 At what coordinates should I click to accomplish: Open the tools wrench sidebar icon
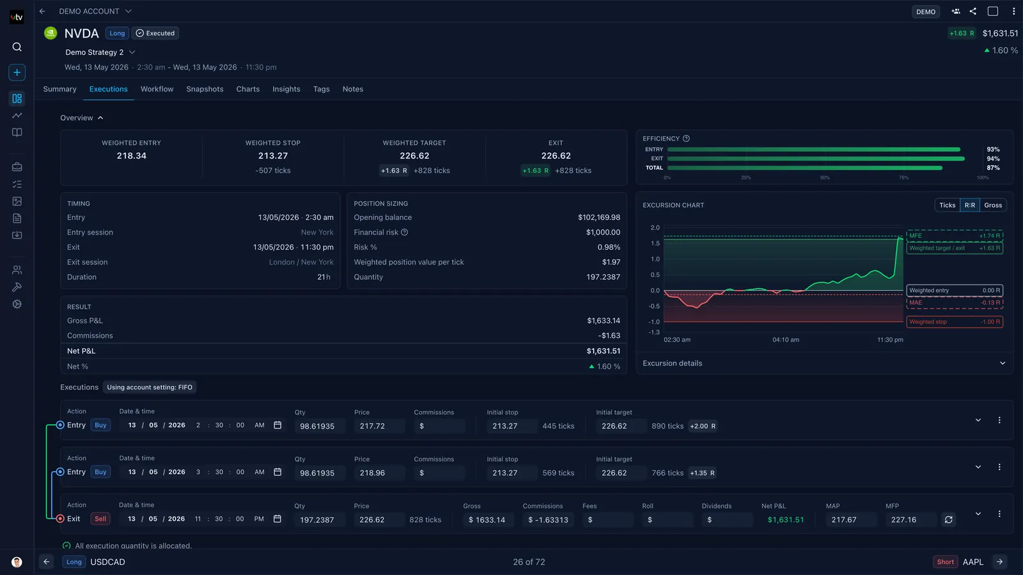(x=17, y=287)
